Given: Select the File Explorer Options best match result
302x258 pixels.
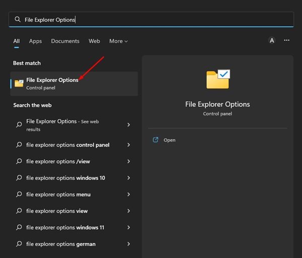Looking at the screenshot, I should (74, 84).
